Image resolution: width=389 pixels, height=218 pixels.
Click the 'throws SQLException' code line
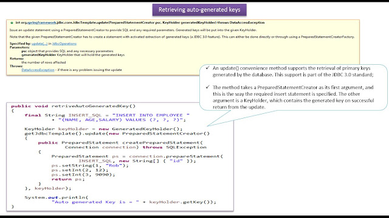(x=136, y=147)
